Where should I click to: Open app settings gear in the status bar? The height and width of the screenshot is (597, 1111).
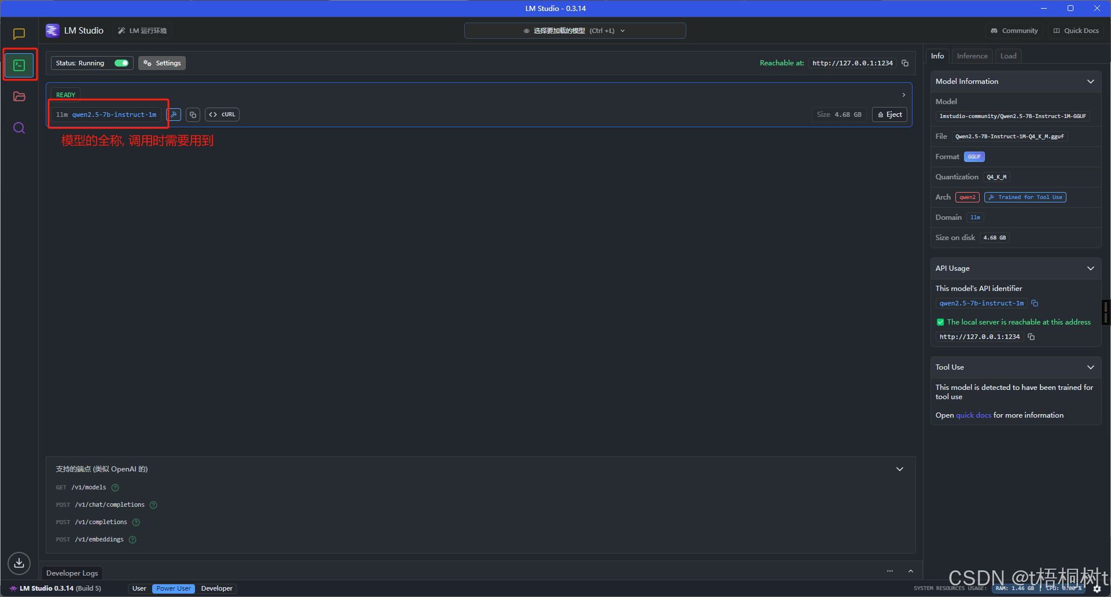click(x=1097, y=589)
